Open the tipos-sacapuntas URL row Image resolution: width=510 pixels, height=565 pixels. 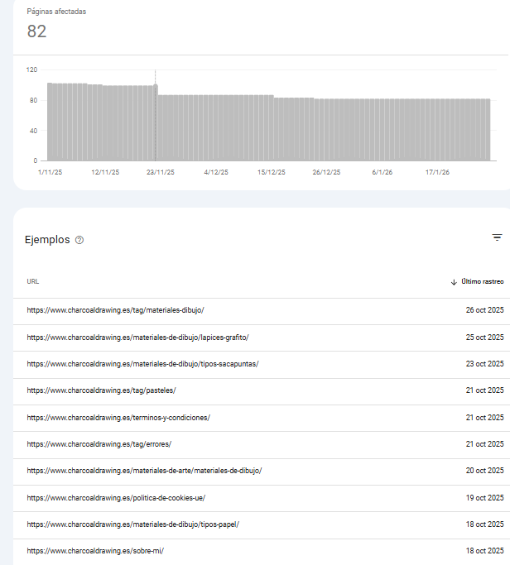(142, 364)
